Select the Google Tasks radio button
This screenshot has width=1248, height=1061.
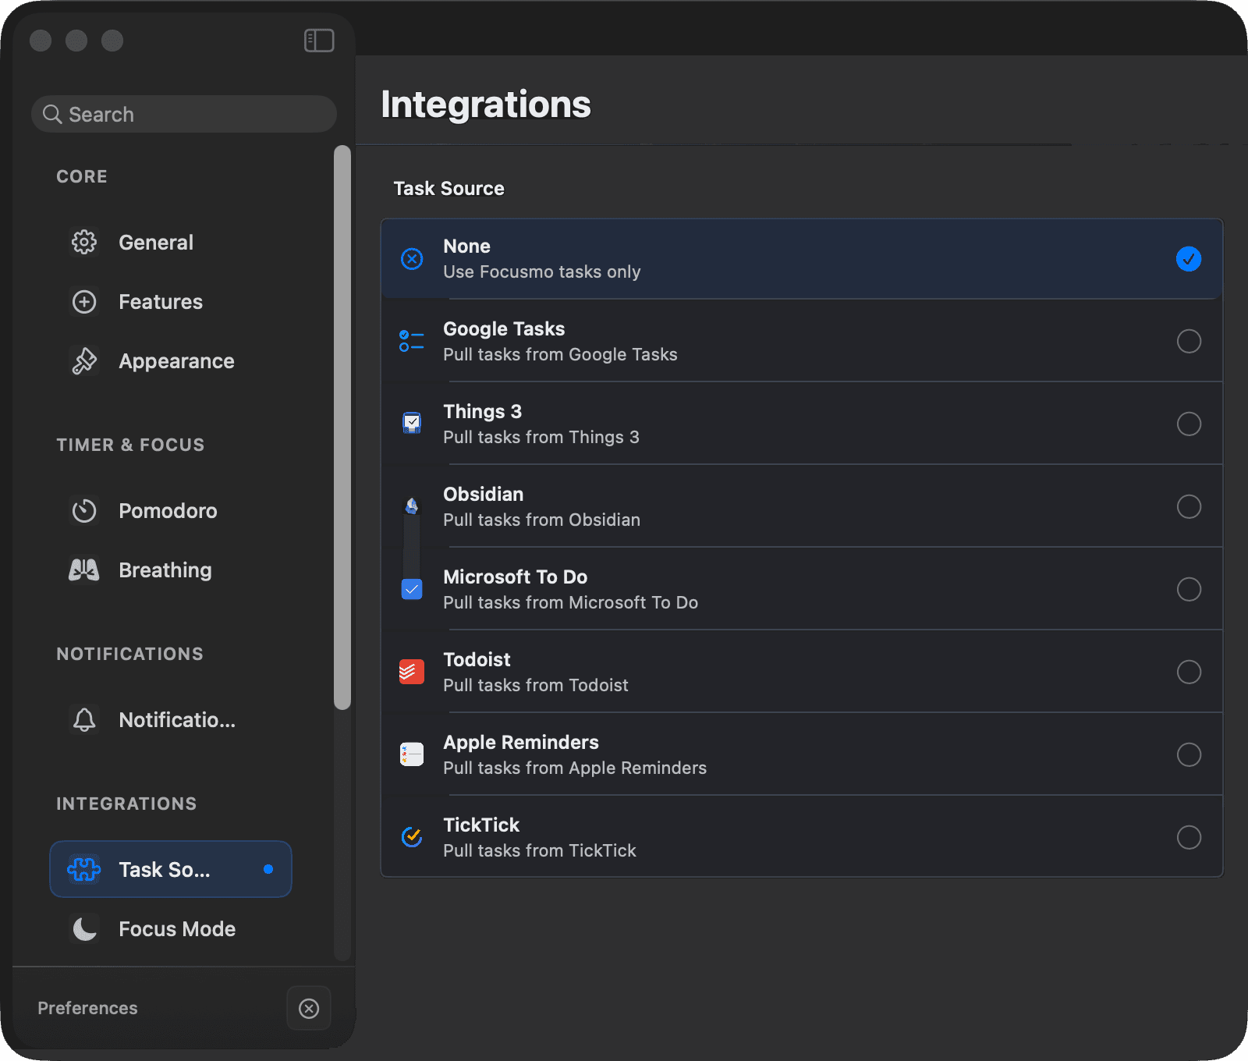tap(1189, 342)
